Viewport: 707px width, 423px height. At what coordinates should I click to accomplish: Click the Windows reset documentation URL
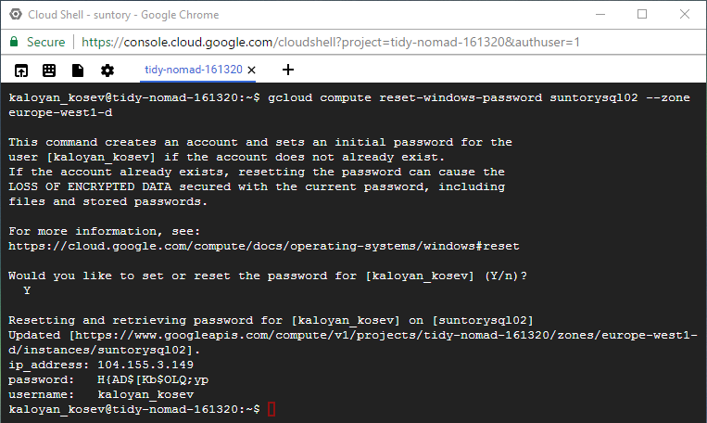tap(264, 246)
